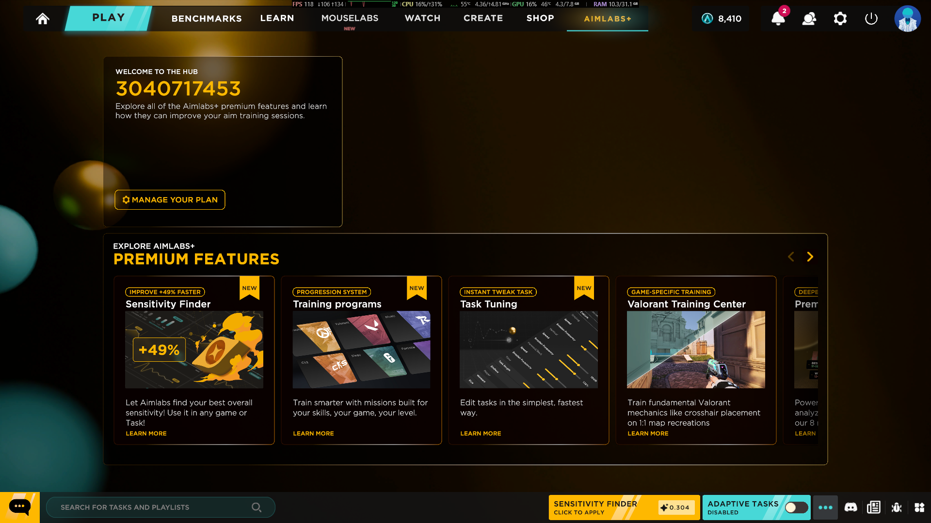Screen dimensions: 931x523
Task: Open the settings gear
Action: pyautogui.click(x=840, y=18)
